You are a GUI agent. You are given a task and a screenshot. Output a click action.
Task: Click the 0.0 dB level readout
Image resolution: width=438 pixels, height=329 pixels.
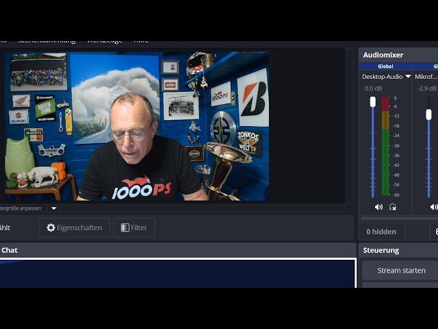[373, 88]
